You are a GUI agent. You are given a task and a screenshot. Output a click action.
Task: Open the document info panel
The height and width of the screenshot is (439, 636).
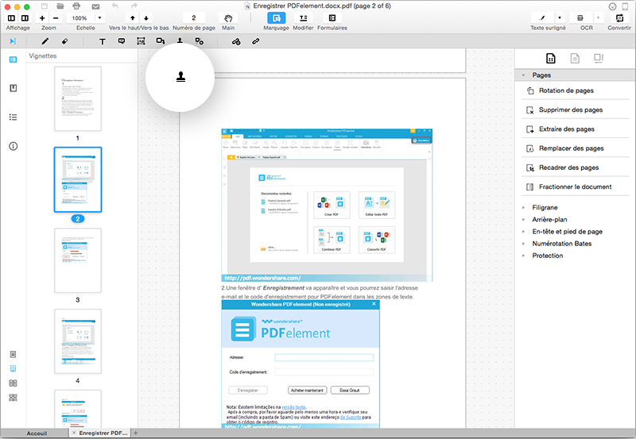pyautogui.click(x=13, y=146)
